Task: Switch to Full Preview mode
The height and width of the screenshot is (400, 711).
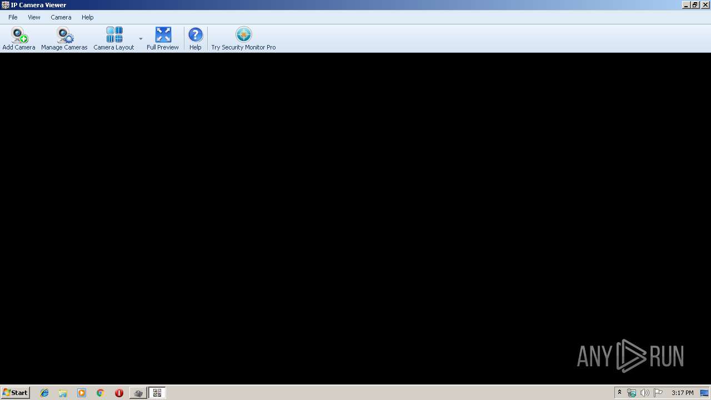Action: tap(163, 38)
